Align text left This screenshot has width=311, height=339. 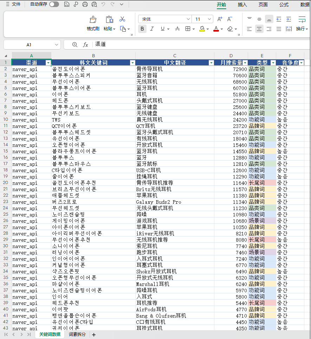click(x=250, y=29)
